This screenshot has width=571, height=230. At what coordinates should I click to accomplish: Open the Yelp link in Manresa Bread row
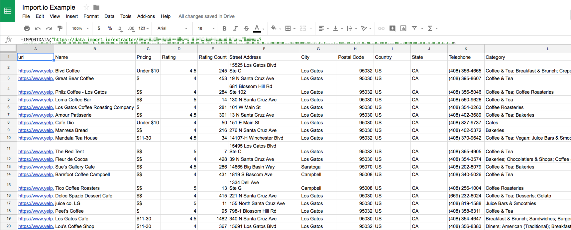36,130
